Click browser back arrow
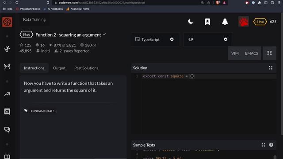Screen dimensions: 283x159 point(4,3)
